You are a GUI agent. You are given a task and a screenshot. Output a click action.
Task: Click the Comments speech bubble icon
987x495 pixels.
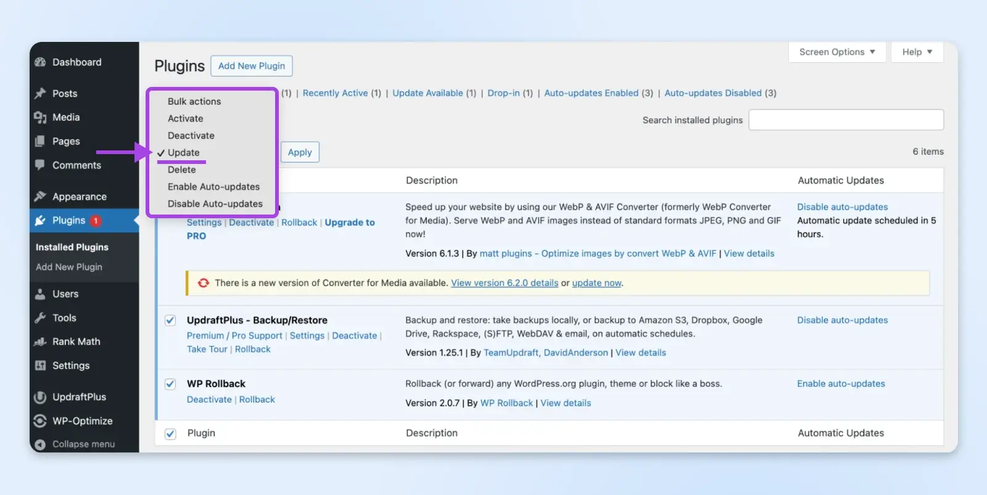(41, 165)
